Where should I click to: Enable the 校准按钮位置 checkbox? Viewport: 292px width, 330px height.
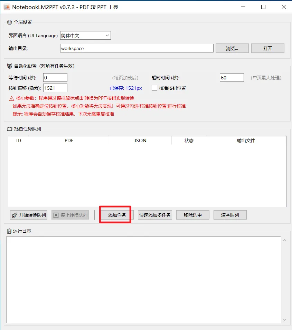[x=154, y=88]
